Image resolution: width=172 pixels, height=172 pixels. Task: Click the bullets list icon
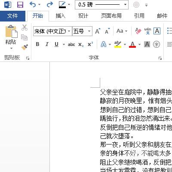point(169,31)
